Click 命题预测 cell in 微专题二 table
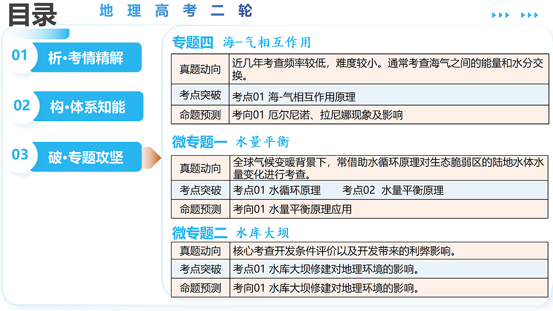Viewport: 553px width, 311px height. point(200,288)
